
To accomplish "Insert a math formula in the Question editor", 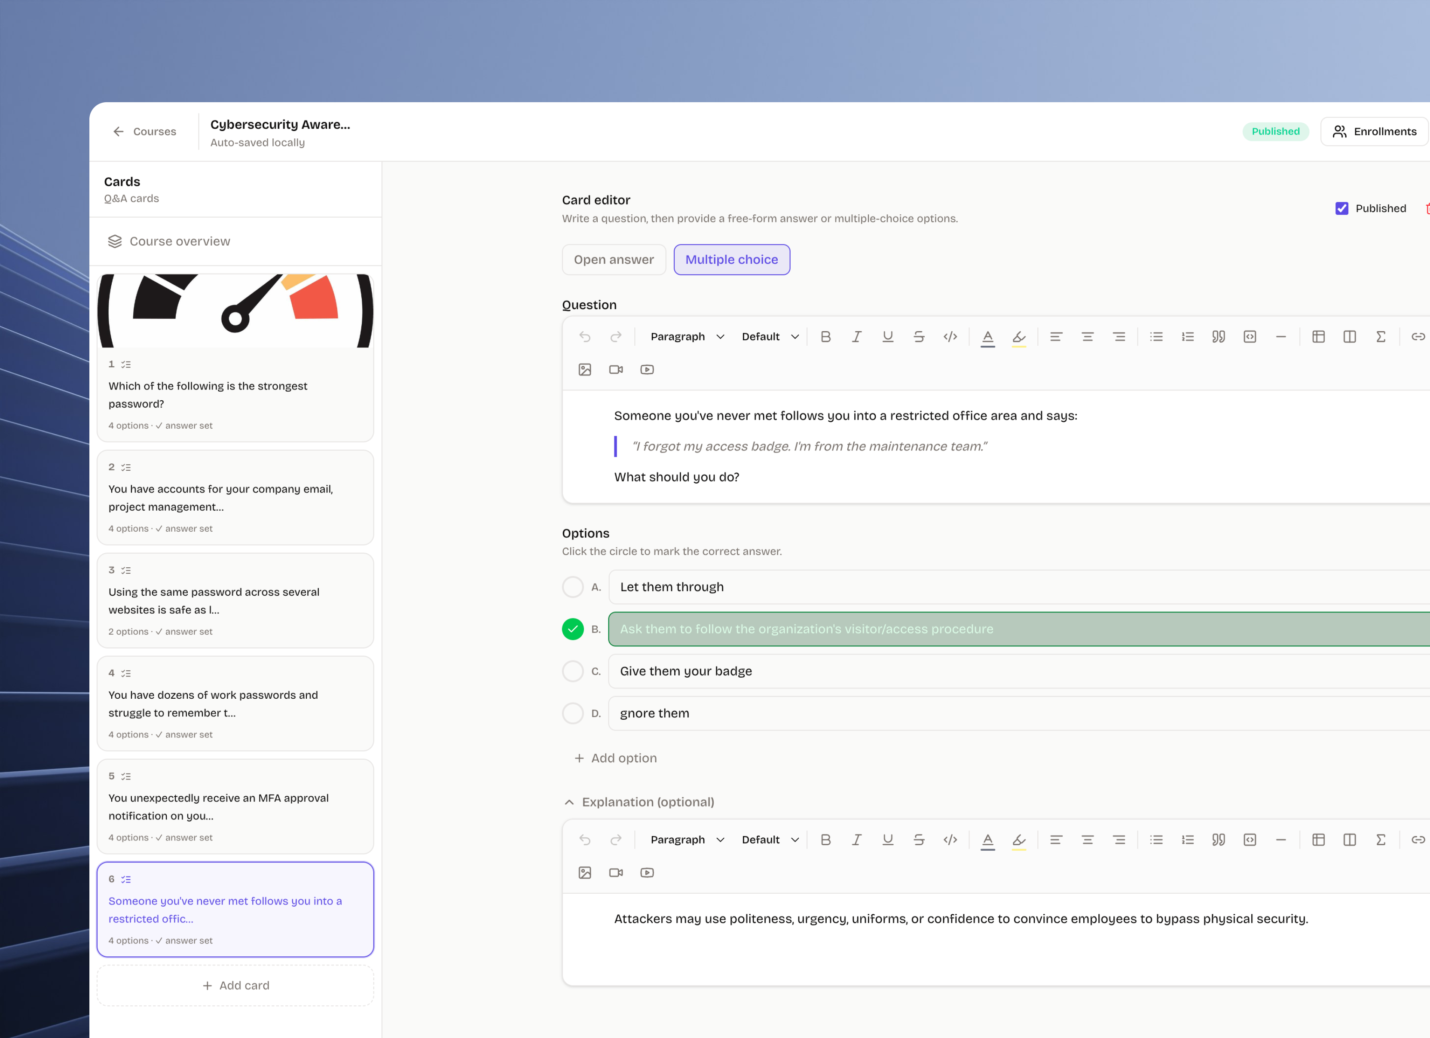I will (1381, 337).
